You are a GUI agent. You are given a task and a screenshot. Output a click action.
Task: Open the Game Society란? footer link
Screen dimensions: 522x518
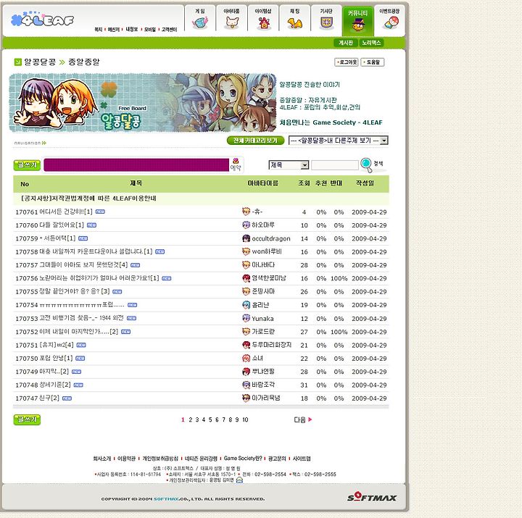coord(243,459)
